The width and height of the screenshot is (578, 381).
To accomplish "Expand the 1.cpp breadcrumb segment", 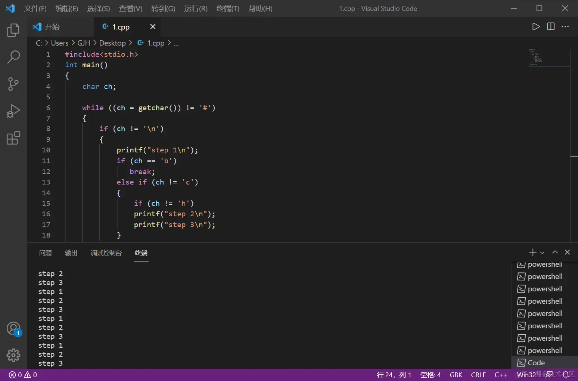I will click(x=151, y=43).
